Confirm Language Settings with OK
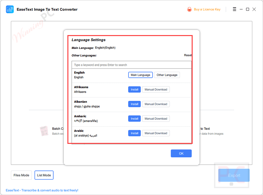263x195 pixels. (181, 153)
